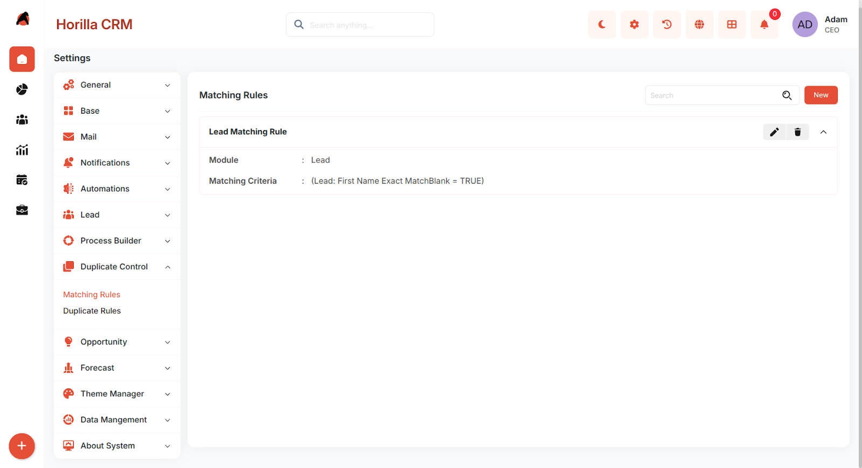The image size is (862, 468).
Task: Expand the Data Mangement section
Action: [x=117, y=420]
